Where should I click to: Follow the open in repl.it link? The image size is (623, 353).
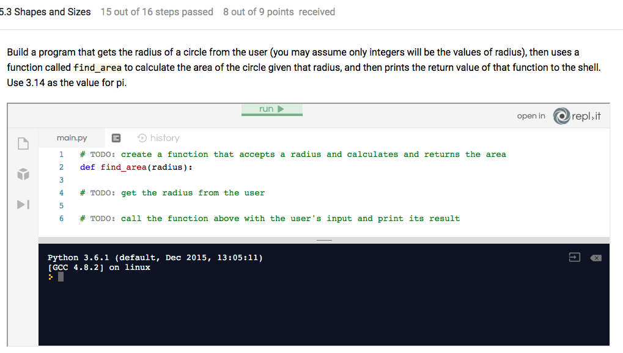point(531,115)
